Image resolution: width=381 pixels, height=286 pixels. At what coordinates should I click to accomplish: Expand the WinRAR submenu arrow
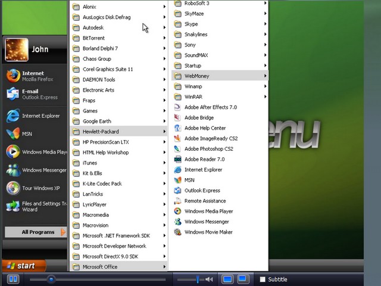point(265,97)
